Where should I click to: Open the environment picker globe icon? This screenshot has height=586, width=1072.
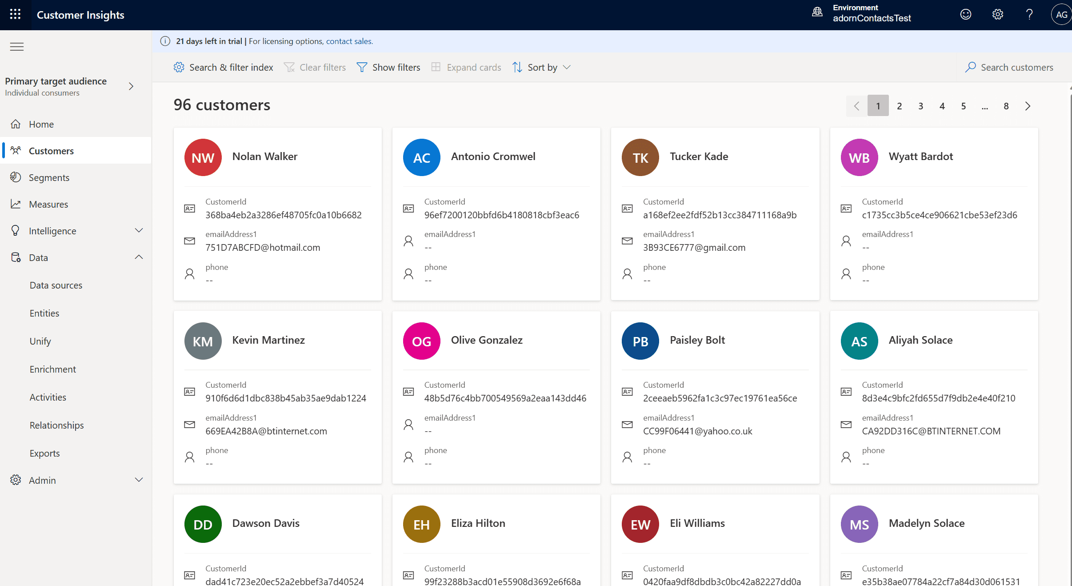tap(817, 12)
